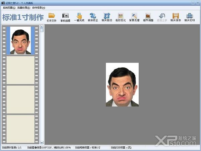Open the 批量处理(B) menu
The image size is (201, 151).
tap(24, 8)
